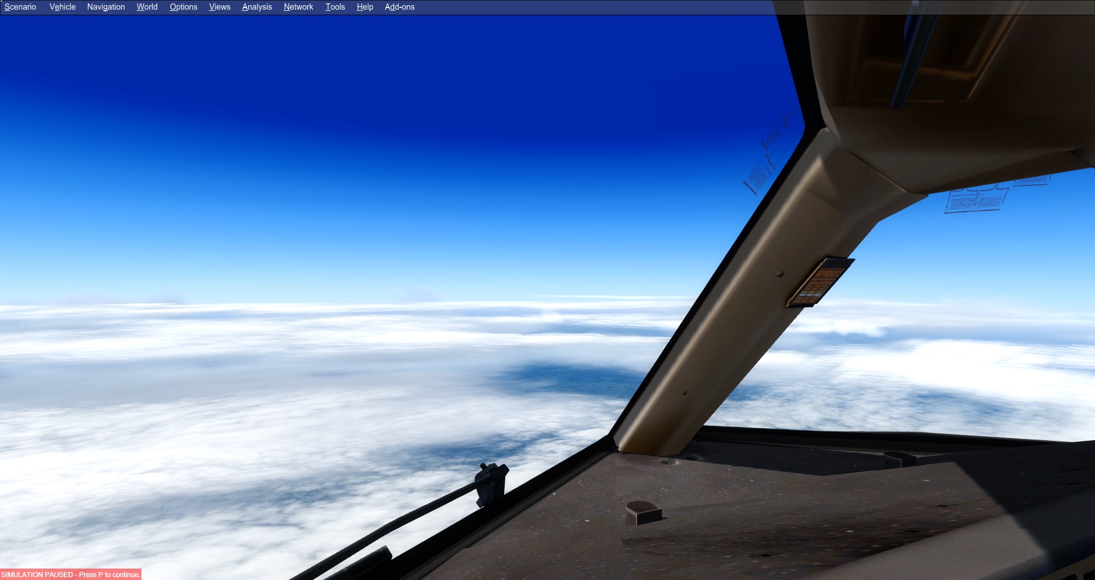Screen dimensions: 1095x580
Task: Select Options in the menu bar
Action: 183,7
